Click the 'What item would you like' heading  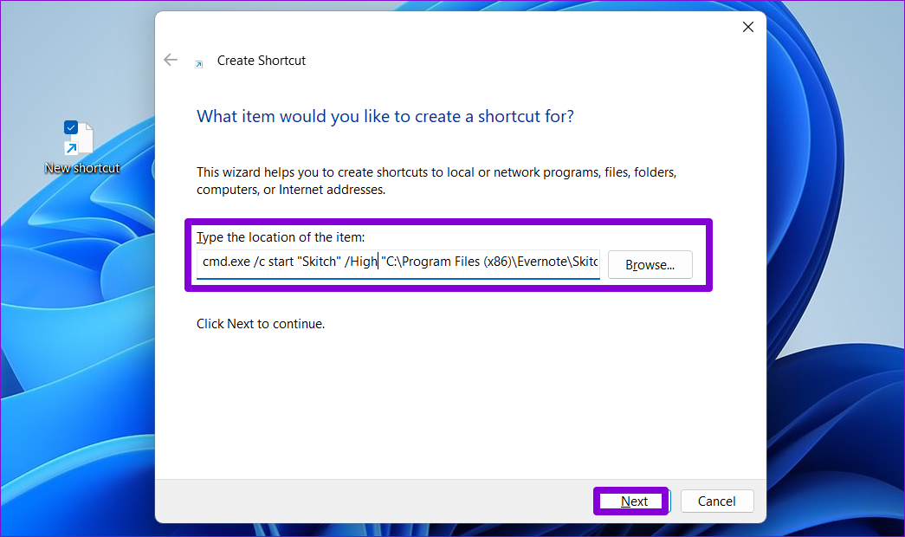pyautogui.click(x=385, y=116)
